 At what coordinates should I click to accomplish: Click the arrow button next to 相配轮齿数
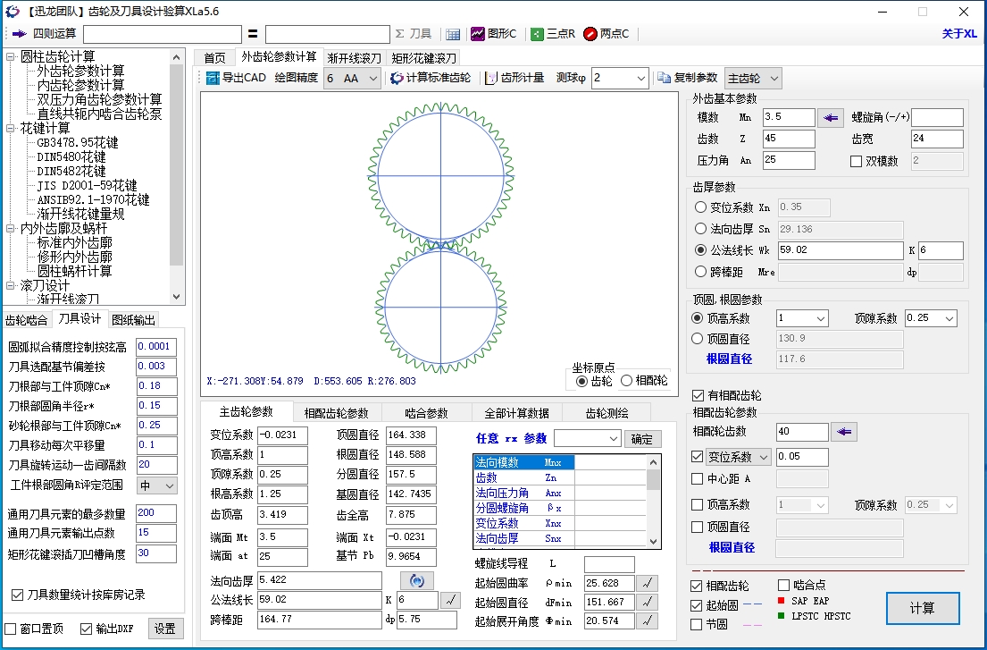[x=844, y=432]
